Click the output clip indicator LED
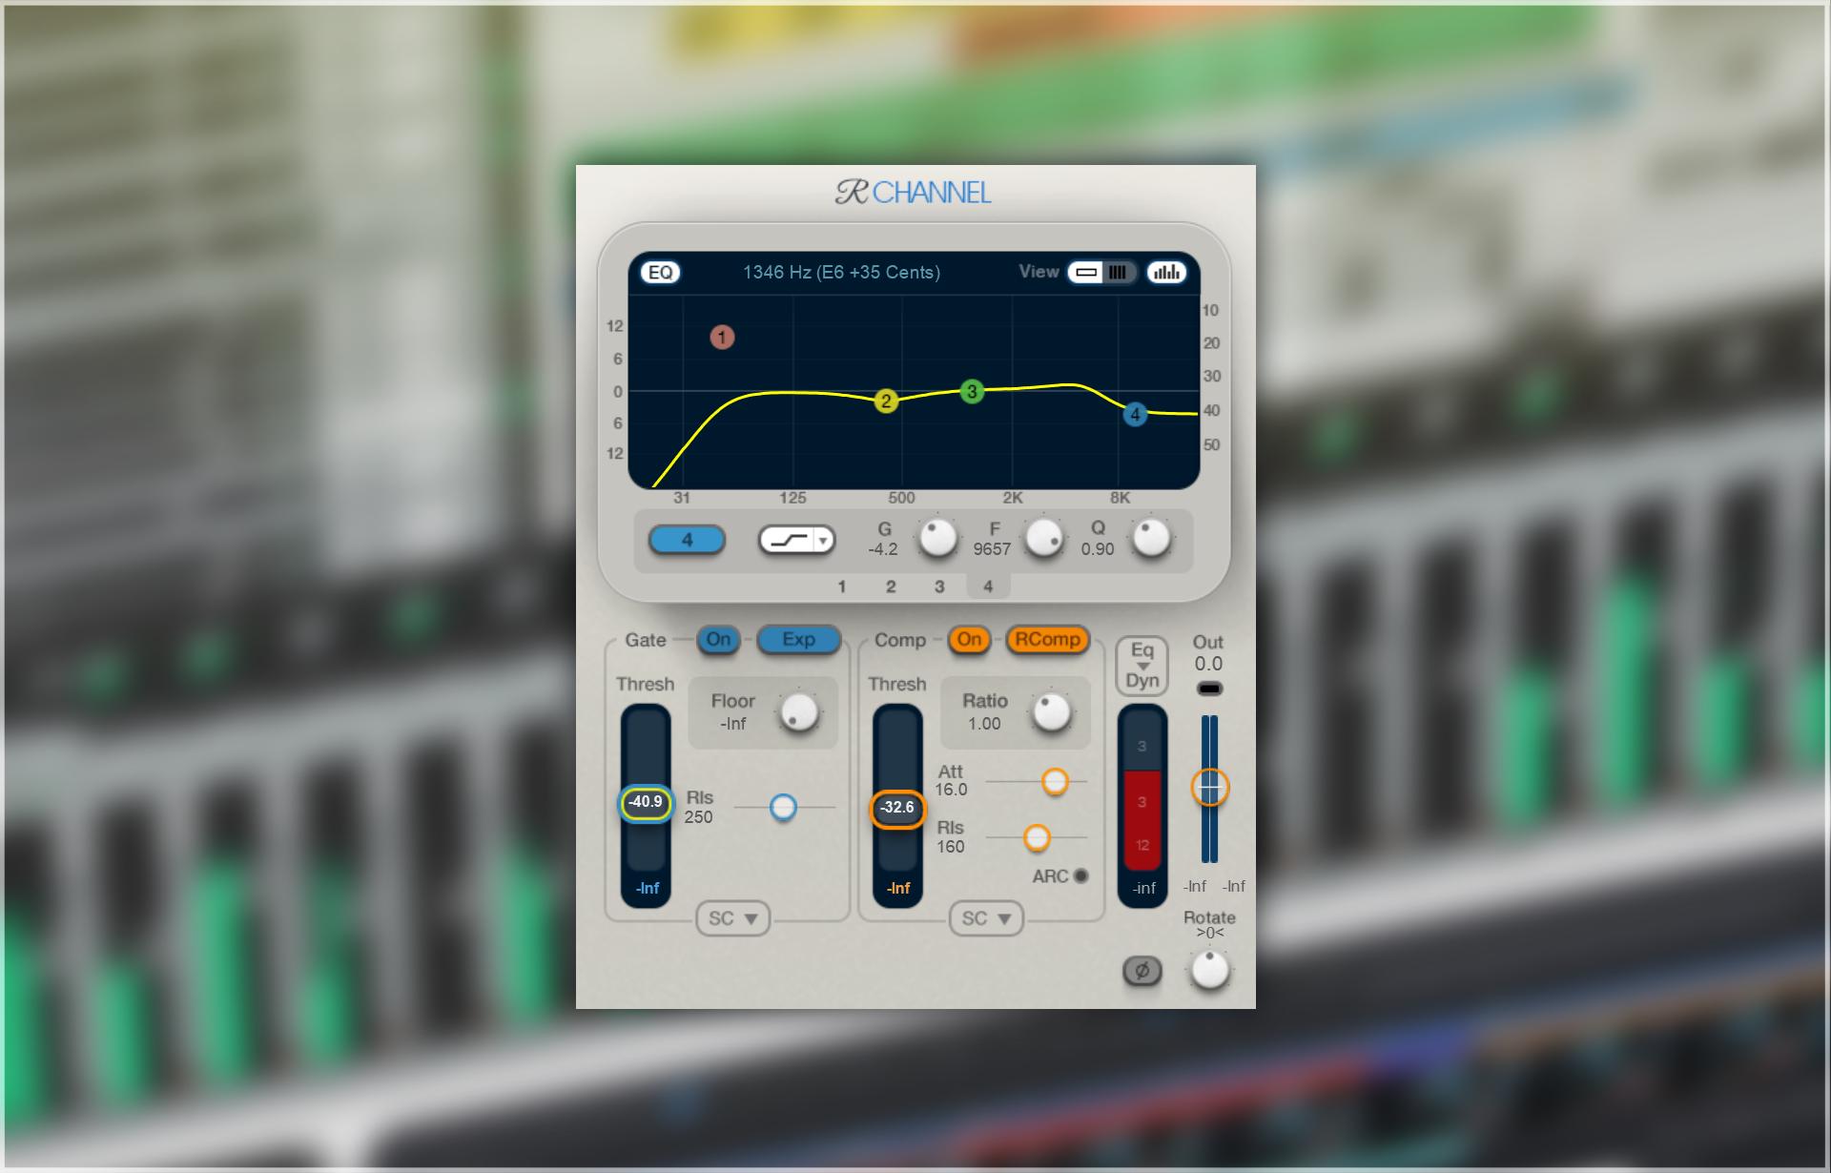The image size is (1831, 1173). tap(1209, 689)
